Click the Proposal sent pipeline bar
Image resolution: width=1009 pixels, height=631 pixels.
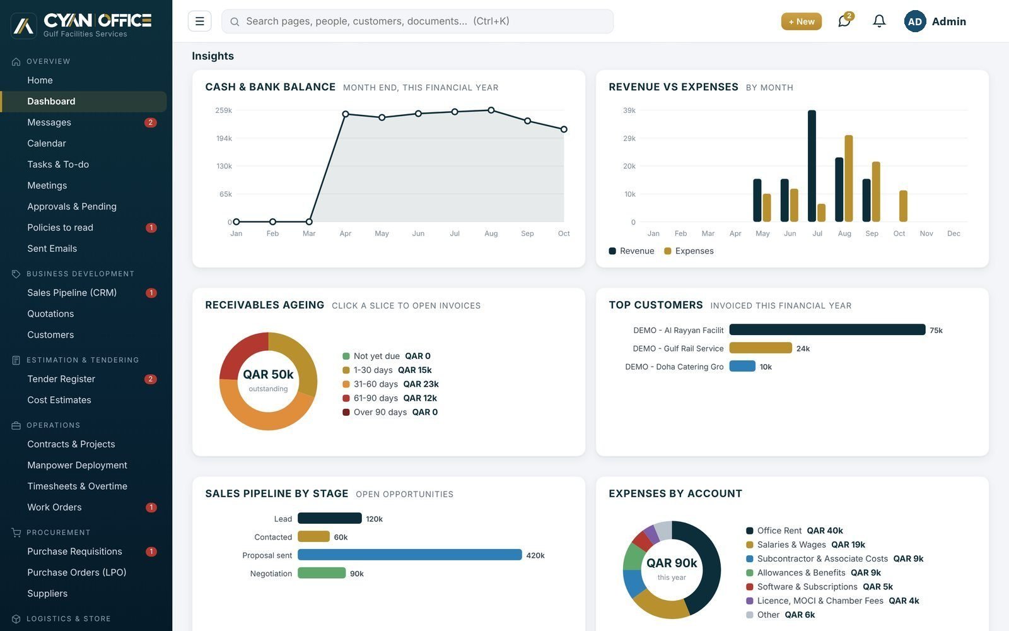point(409,555)
